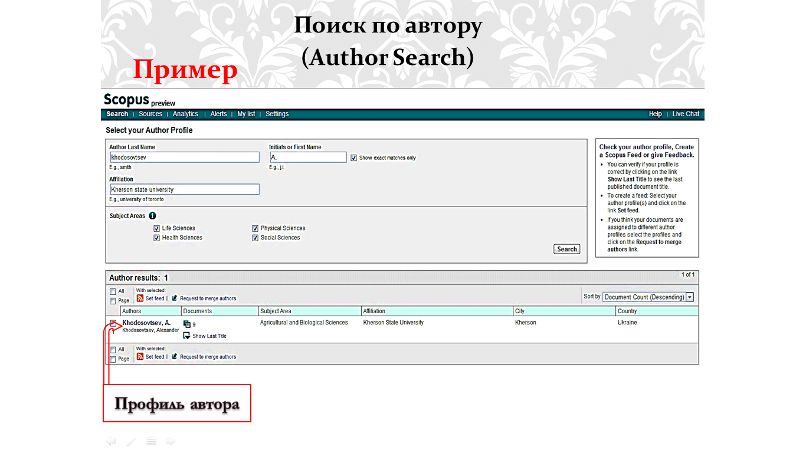Check the bottom All checkbox
Screen dimensions: 806x453
click(x=113, y=350)
